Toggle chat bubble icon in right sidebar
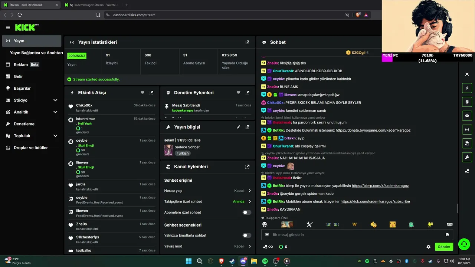The image size is (475, 267). click(x=467, y=116)
